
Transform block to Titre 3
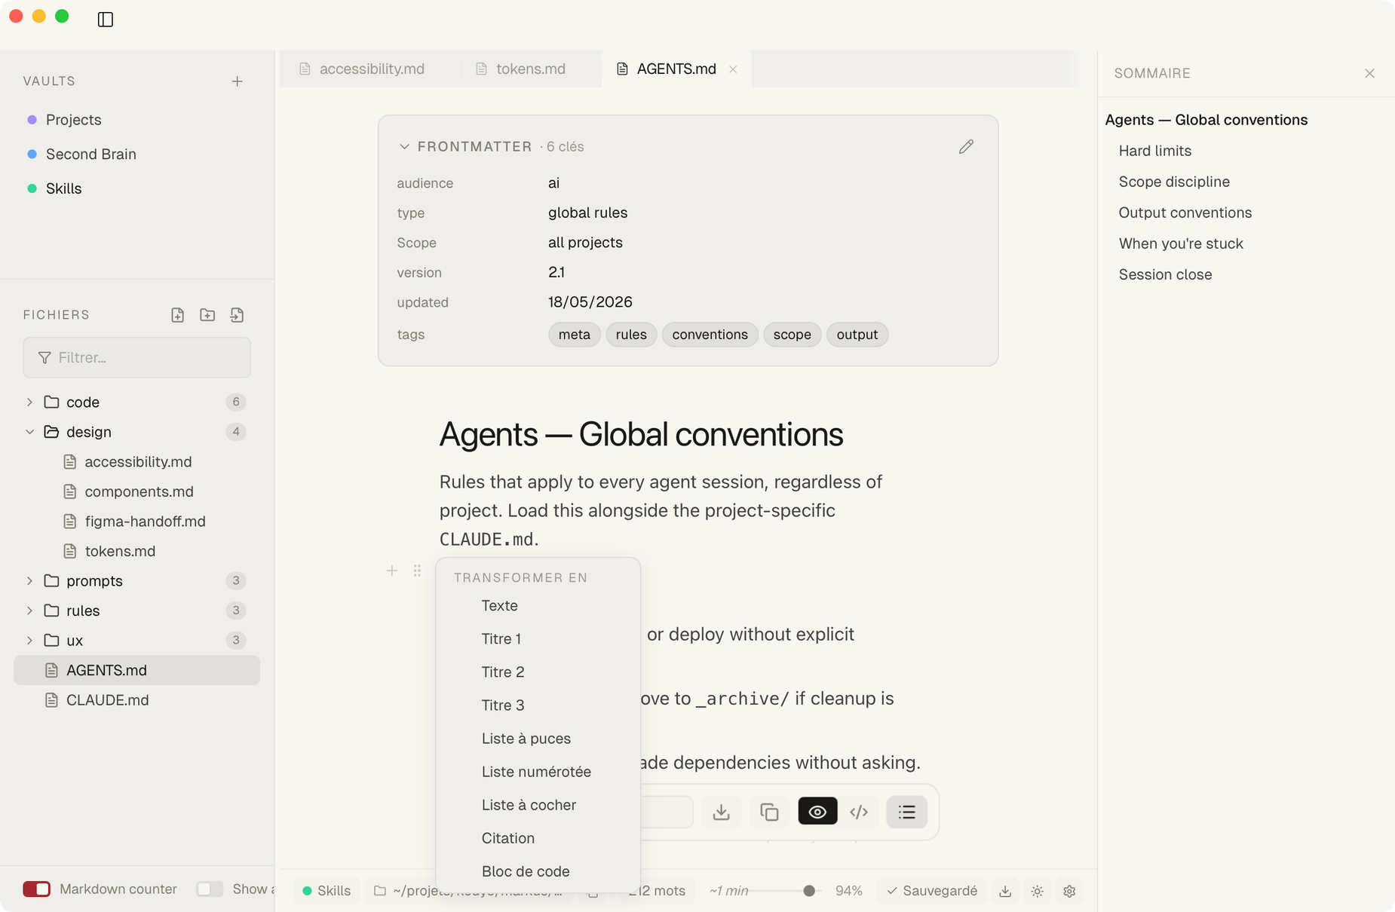(538, 705)
